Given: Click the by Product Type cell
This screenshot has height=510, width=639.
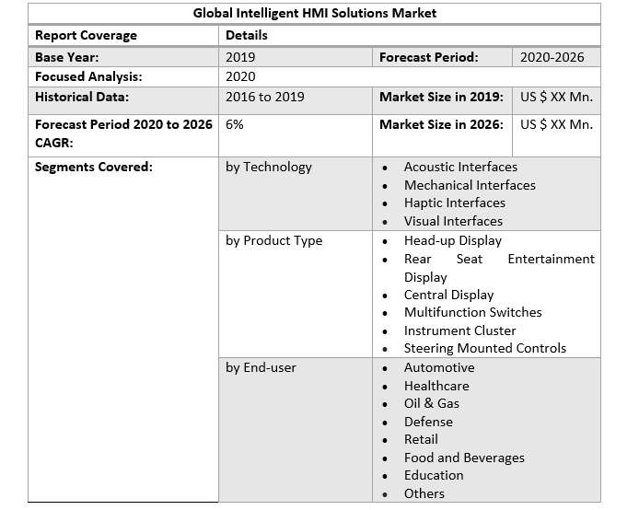Looking at the screenshot, I should (273, 240).
